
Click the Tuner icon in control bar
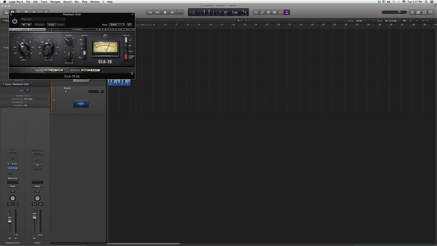click(x=262, y=12)
